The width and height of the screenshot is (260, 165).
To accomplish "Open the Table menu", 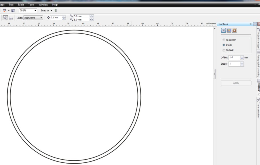I will [21, 5].
